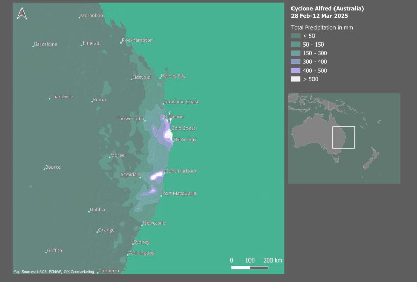Image resolution: width=417 pixels, height=282 pixels.
Task: Click the 'Map Sources: USGS, ECMWF, GfK Geomarketing' text
Action: click(54, 272)
